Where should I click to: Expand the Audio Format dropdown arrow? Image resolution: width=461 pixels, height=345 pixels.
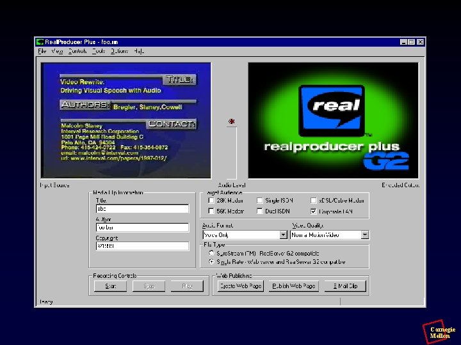283,234
